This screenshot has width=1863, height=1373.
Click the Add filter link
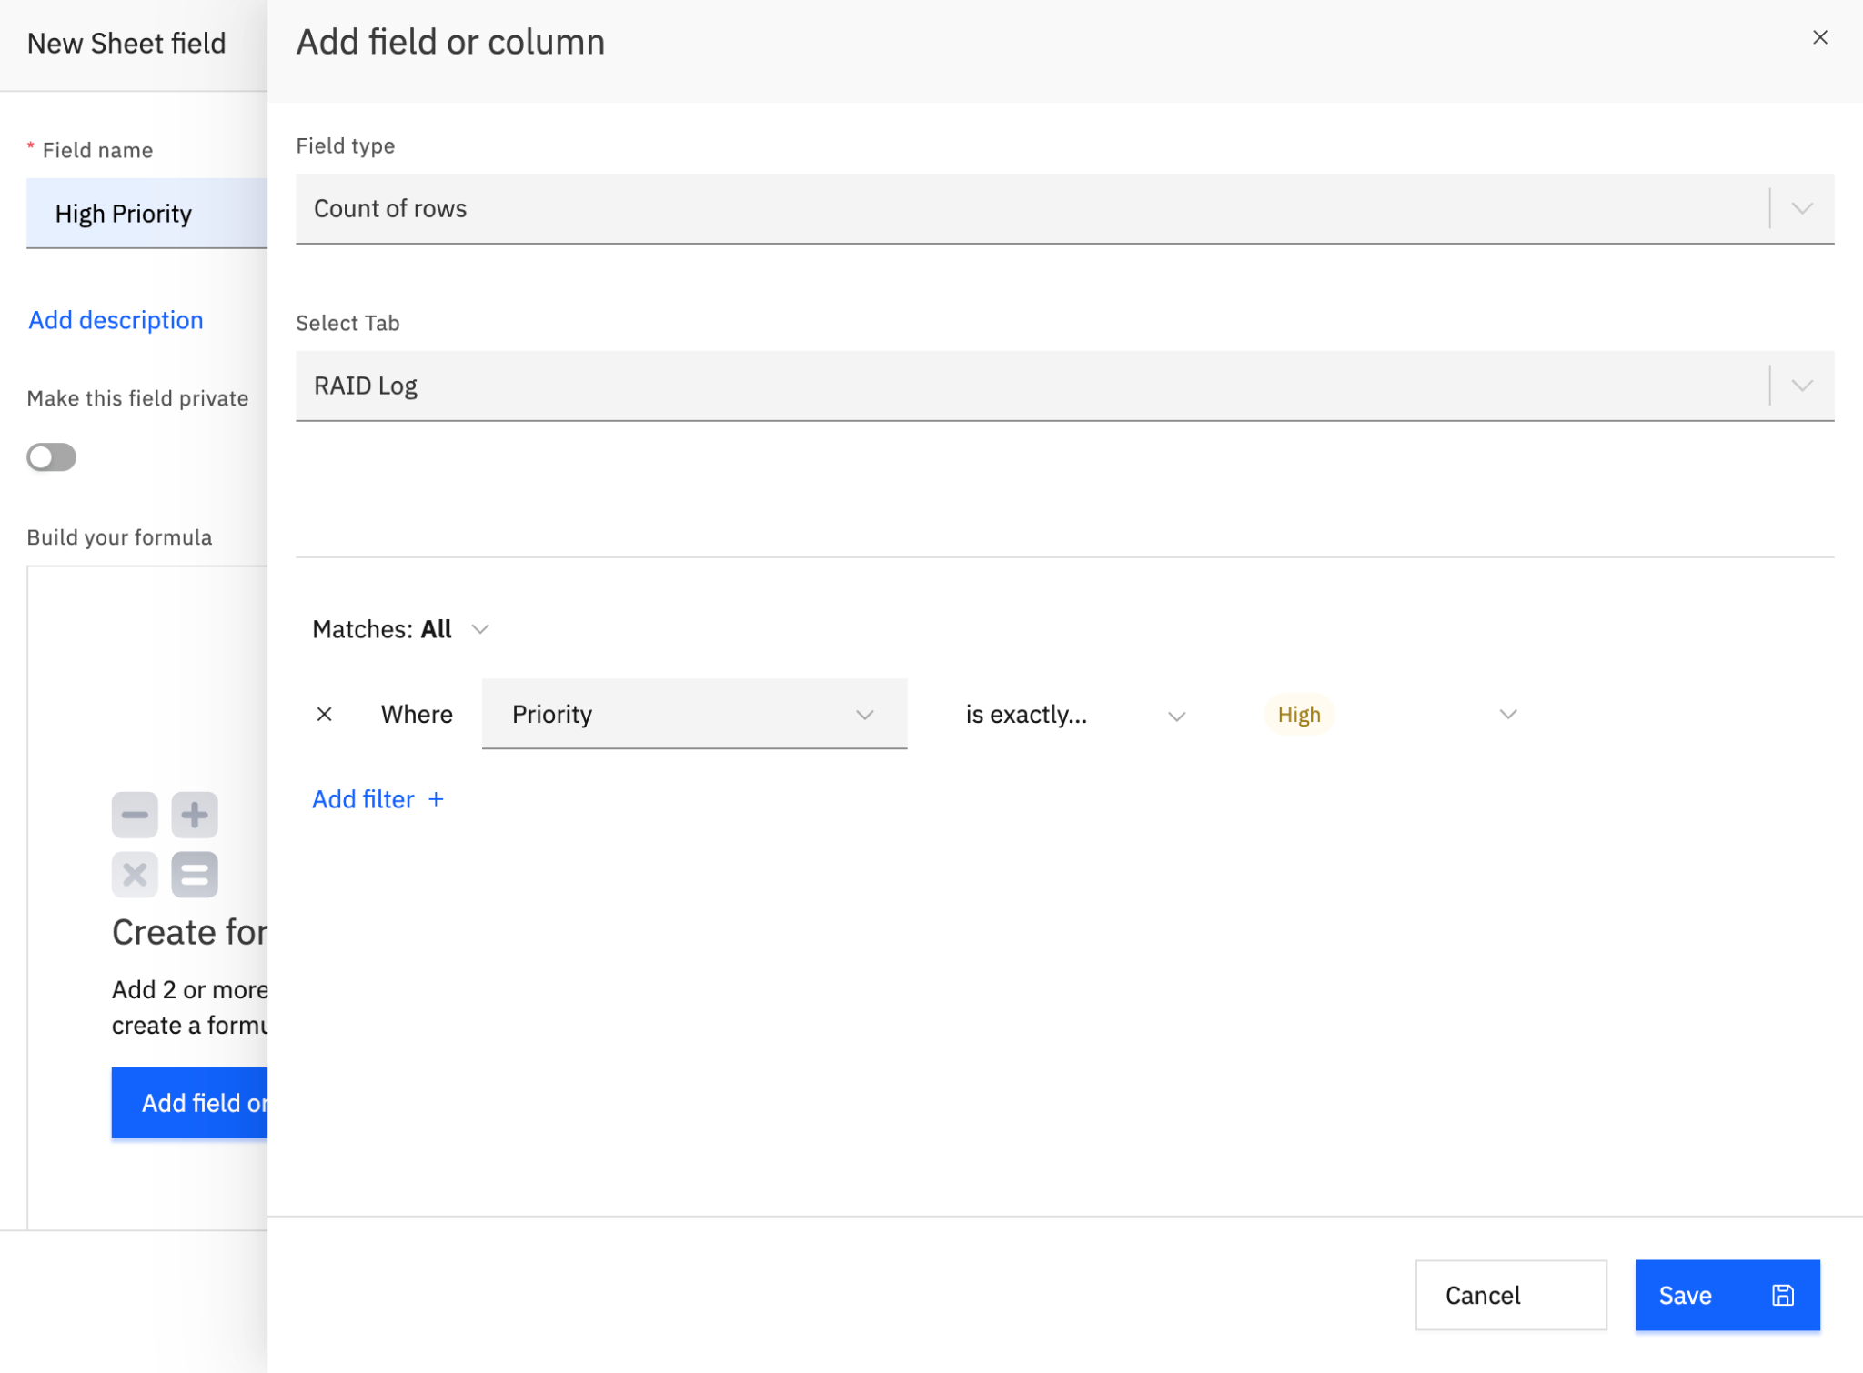click(363, 799)
